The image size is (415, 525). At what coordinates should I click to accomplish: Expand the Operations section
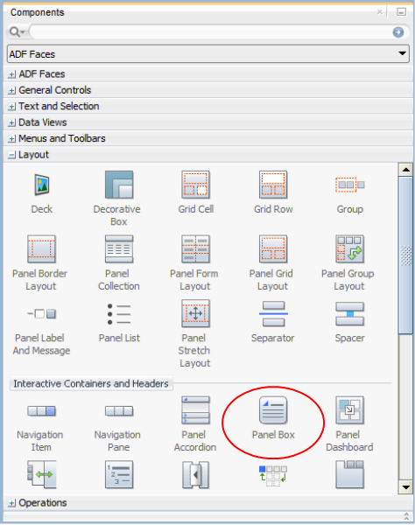point(11,503)
